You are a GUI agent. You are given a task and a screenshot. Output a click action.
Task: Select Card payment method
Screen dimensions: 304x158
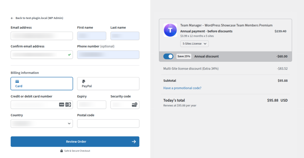pos(42,84)
